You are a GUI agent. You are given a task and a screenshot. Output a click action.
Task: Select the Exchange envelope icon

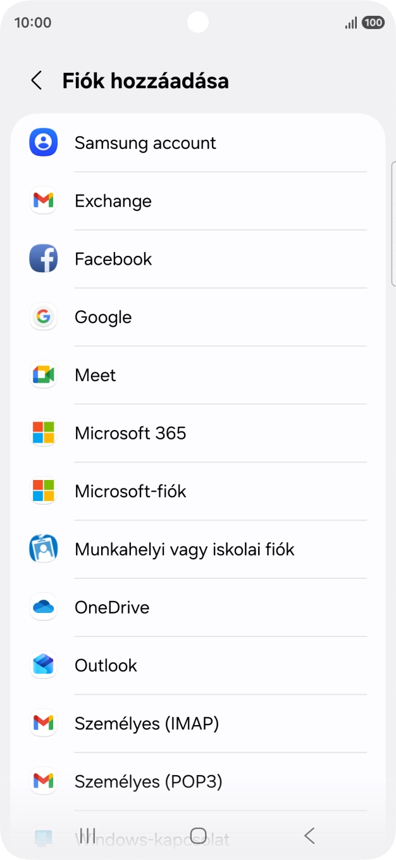tap(43, 201)
